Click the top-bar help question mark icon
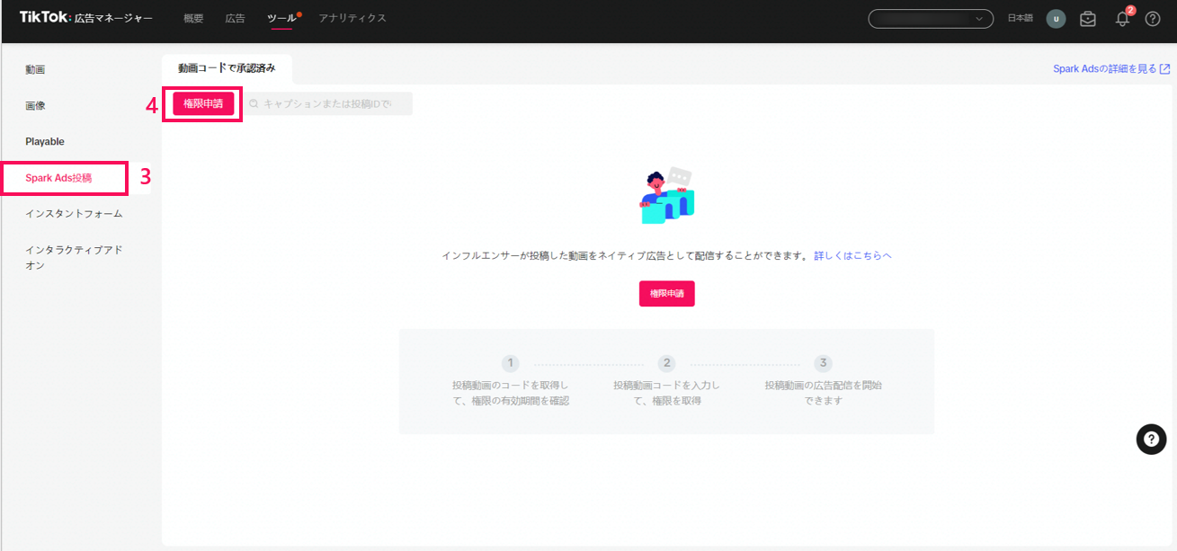Screen dimensions: 1177x551 (1152, 19)
